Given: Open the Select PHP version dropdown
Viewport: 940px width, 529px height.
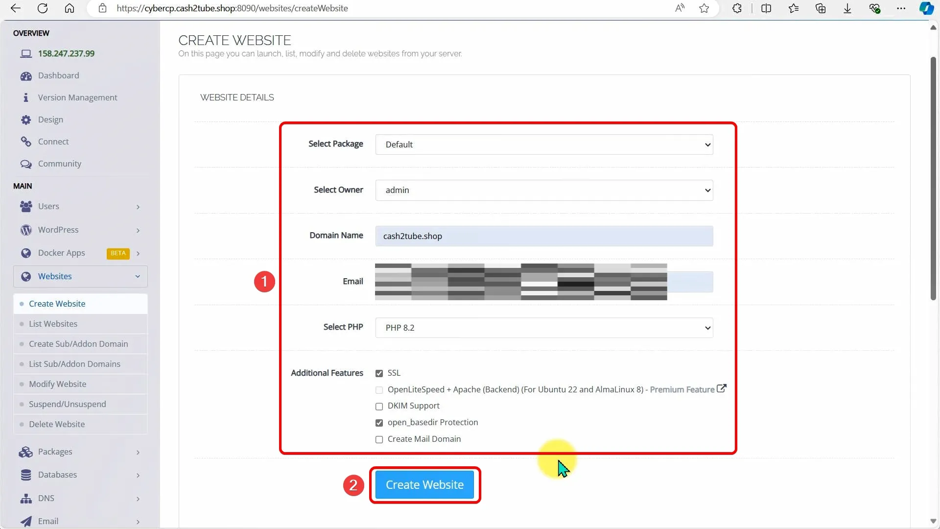Looking at the screenshot, I should pyautogui.click(x=544, y=328).
